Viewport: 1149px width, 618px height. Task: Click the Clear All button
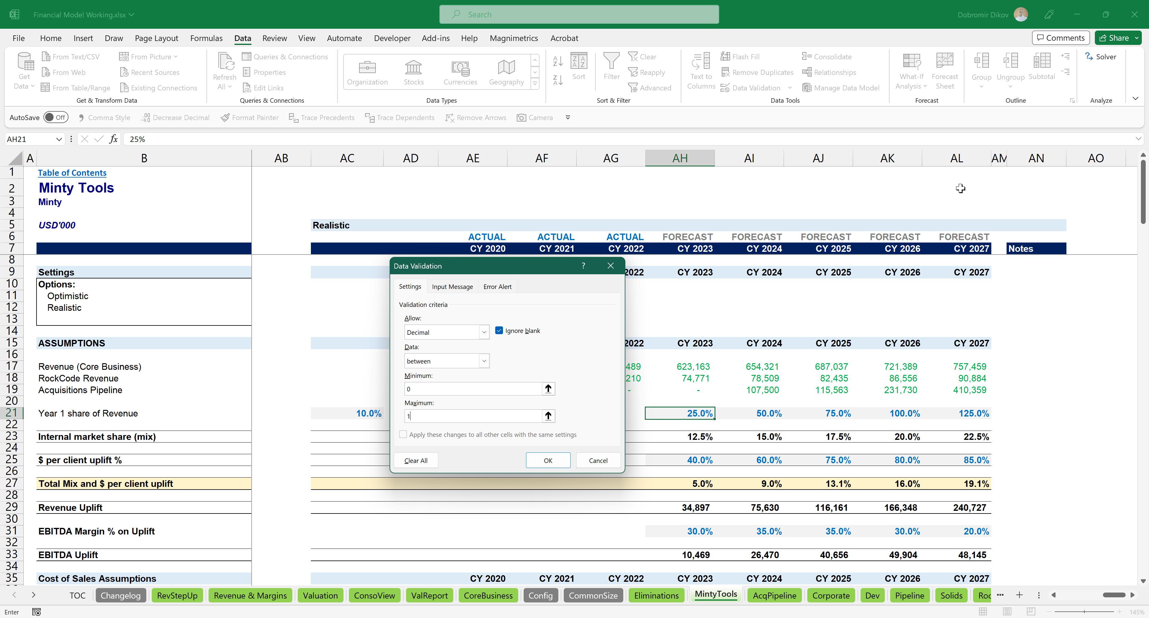pyautogui.click(x=415, y=460)
